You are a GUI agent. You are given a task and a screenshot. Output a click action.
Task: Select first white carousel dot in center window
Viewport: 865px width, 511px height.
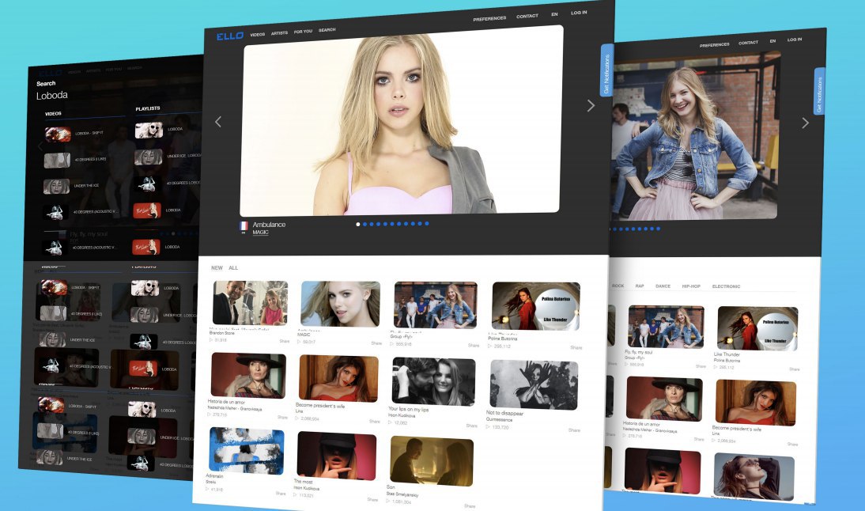pyautogui.click(x=358, y=224)
